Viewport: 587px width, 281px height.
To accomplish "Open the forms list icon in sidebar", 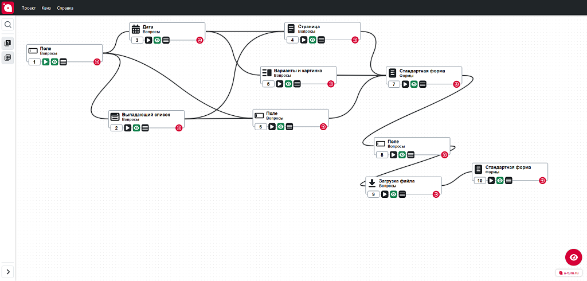I will 7,58.
